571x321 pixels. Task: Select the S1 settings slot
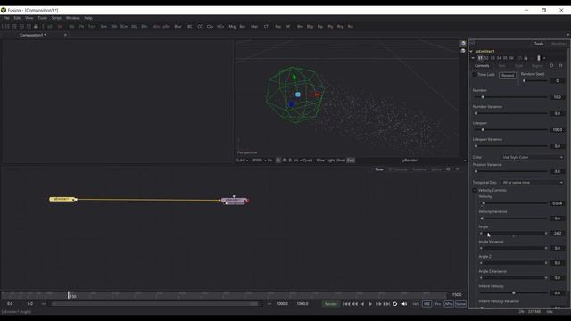pos(480,58)
